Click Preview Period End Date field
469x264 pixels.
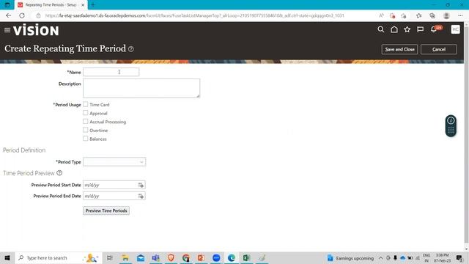tap(110, 196)
